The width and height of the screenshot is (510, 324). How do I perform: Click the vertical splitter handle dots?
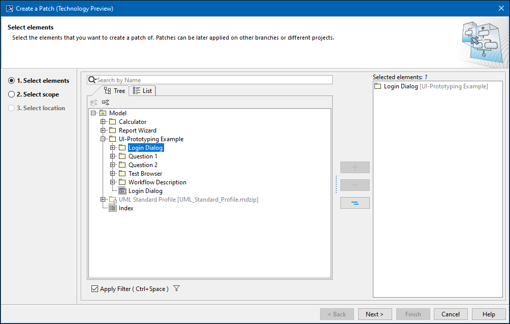336,184
